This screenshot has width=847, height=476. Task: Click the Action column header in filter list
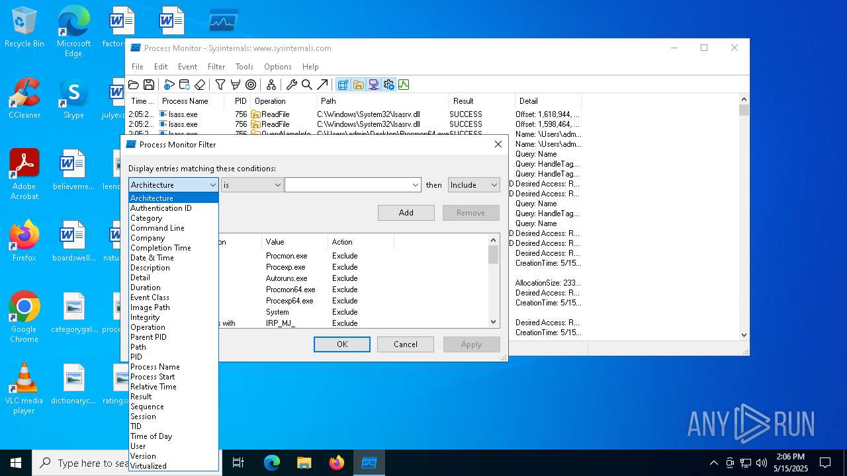pos(361,242)
